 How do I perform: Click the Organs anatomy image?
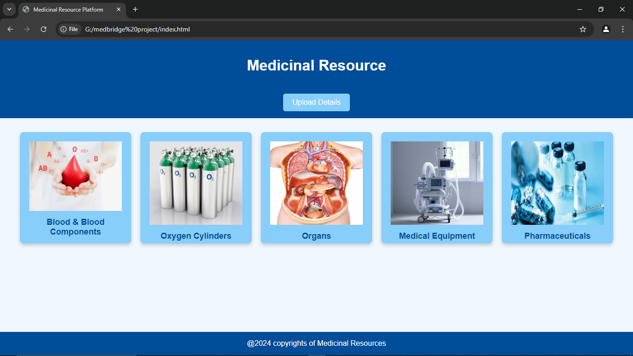click(316, 183)
